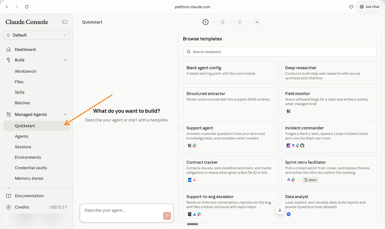The height and width of the screenshot is (229, 385).
Task: Click the divider handle beside the templates panel
Action: click(x=178, y=128)
